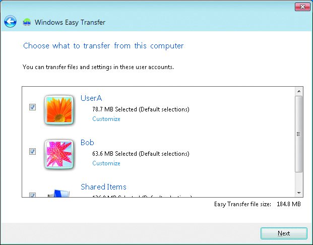Image resolution: width=313 pixels, height=245 pixels.
Task: Click the scrollbar down arrow
Action: coord(299,193)
